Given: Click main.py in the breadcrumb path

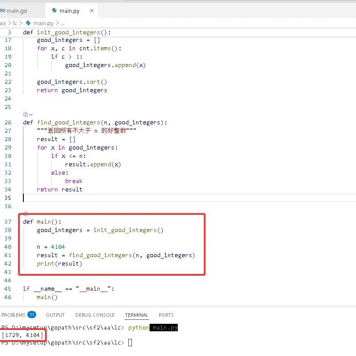Looking at the screenshot, I should (43, 23).
